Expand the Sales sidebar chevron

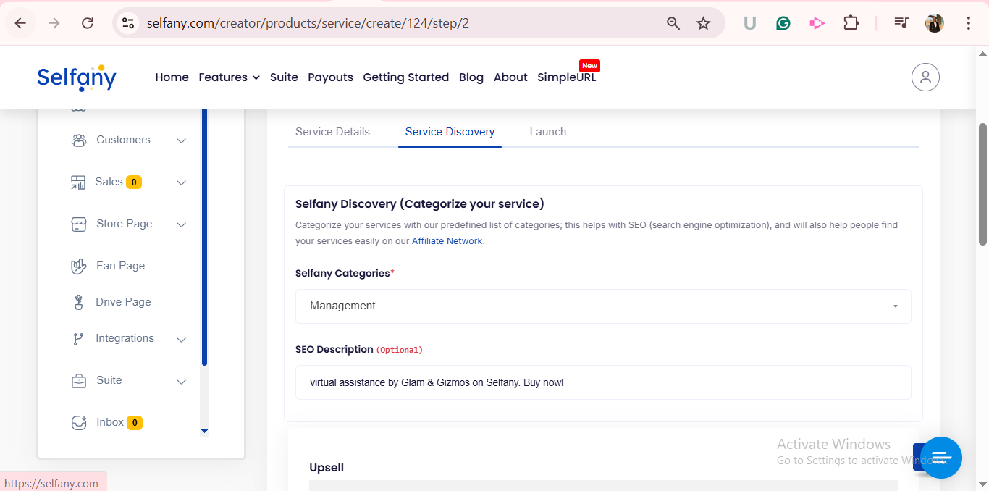coord(182,182)
